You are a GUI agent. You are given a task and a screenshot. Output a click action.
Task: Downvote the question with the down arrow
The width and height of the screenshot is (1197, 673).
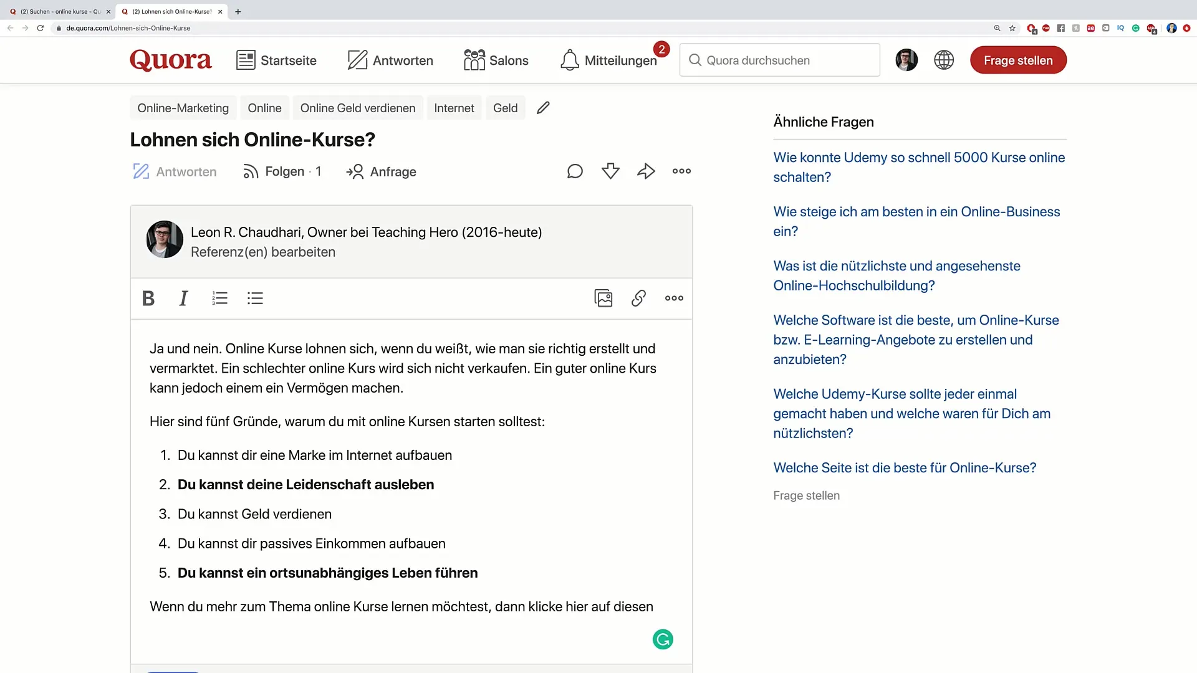point(610,171)
